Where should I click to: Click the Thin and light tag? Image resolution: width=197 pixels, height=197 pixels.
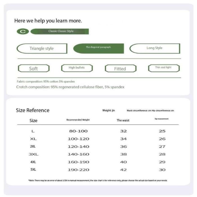coord(164,68)
